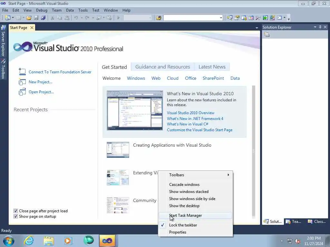Click the Undo arrow icon
Screen dimensions: 330x247
(76, 18)
